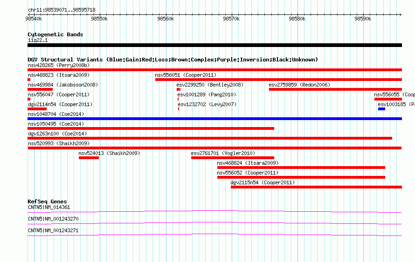Viewport: 415px width, 262px height.
Task: Click the red bar under nsv524013
Action: tap(89, 158)
